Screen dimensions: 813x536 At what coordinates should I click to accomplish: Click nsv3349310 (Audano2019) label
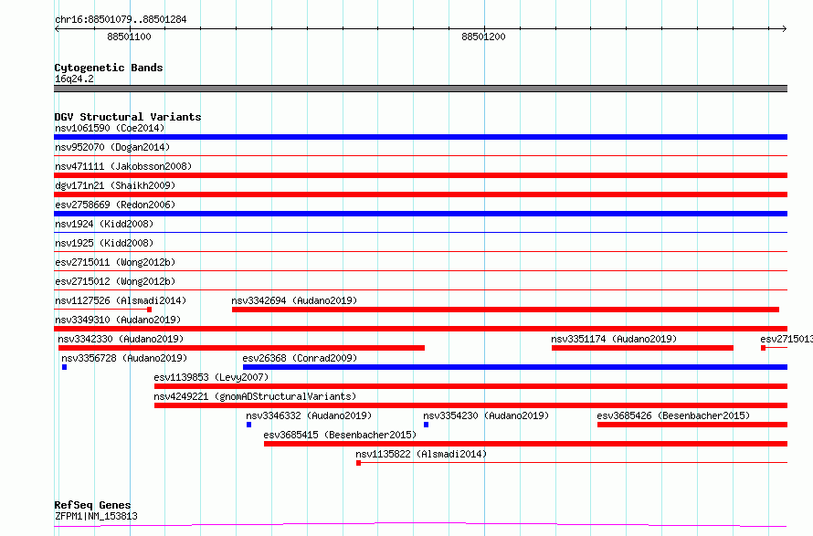[x=118, y=320]
